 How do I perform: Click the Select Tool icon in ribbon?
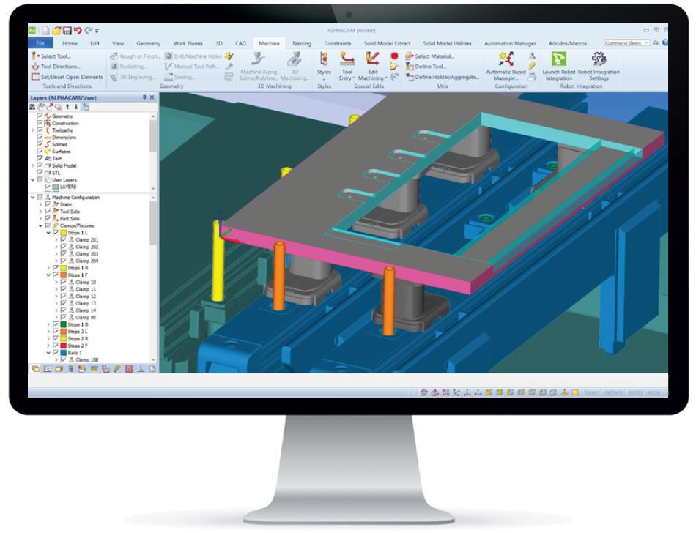[34, 56]
